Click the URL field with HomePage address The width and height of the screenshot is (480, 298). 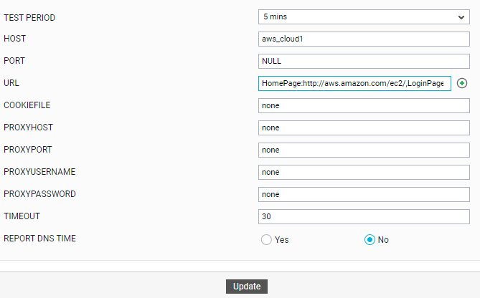[x=354, y=83]
